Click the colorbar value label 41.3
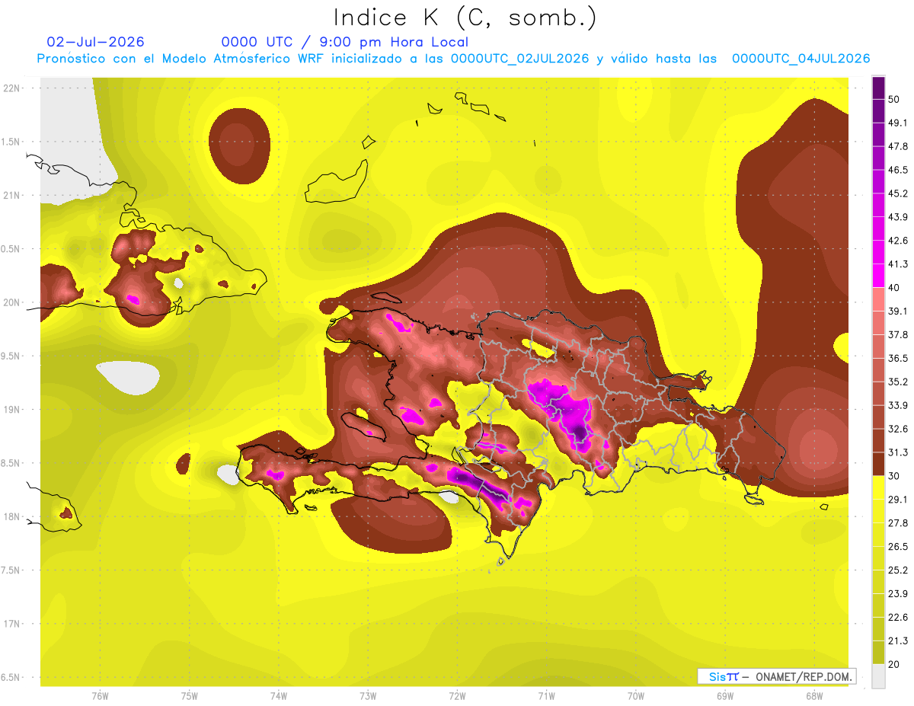This screenshot has height=706, width=914. point(898,264)
